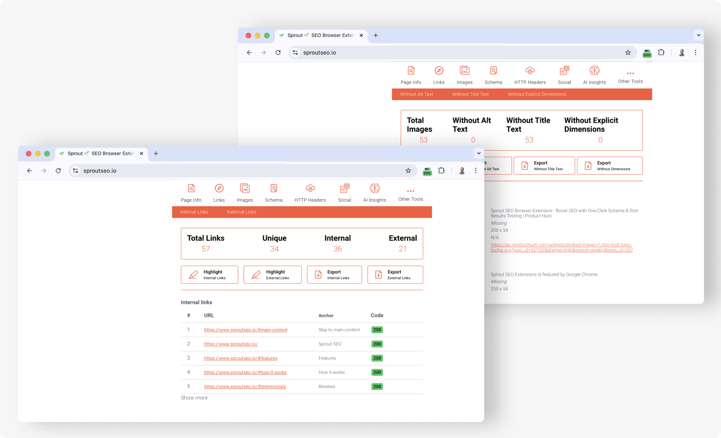Viewport: 721px width, 438px height.
Task: Click address bar in back window
Action: (x=463, y=53)
